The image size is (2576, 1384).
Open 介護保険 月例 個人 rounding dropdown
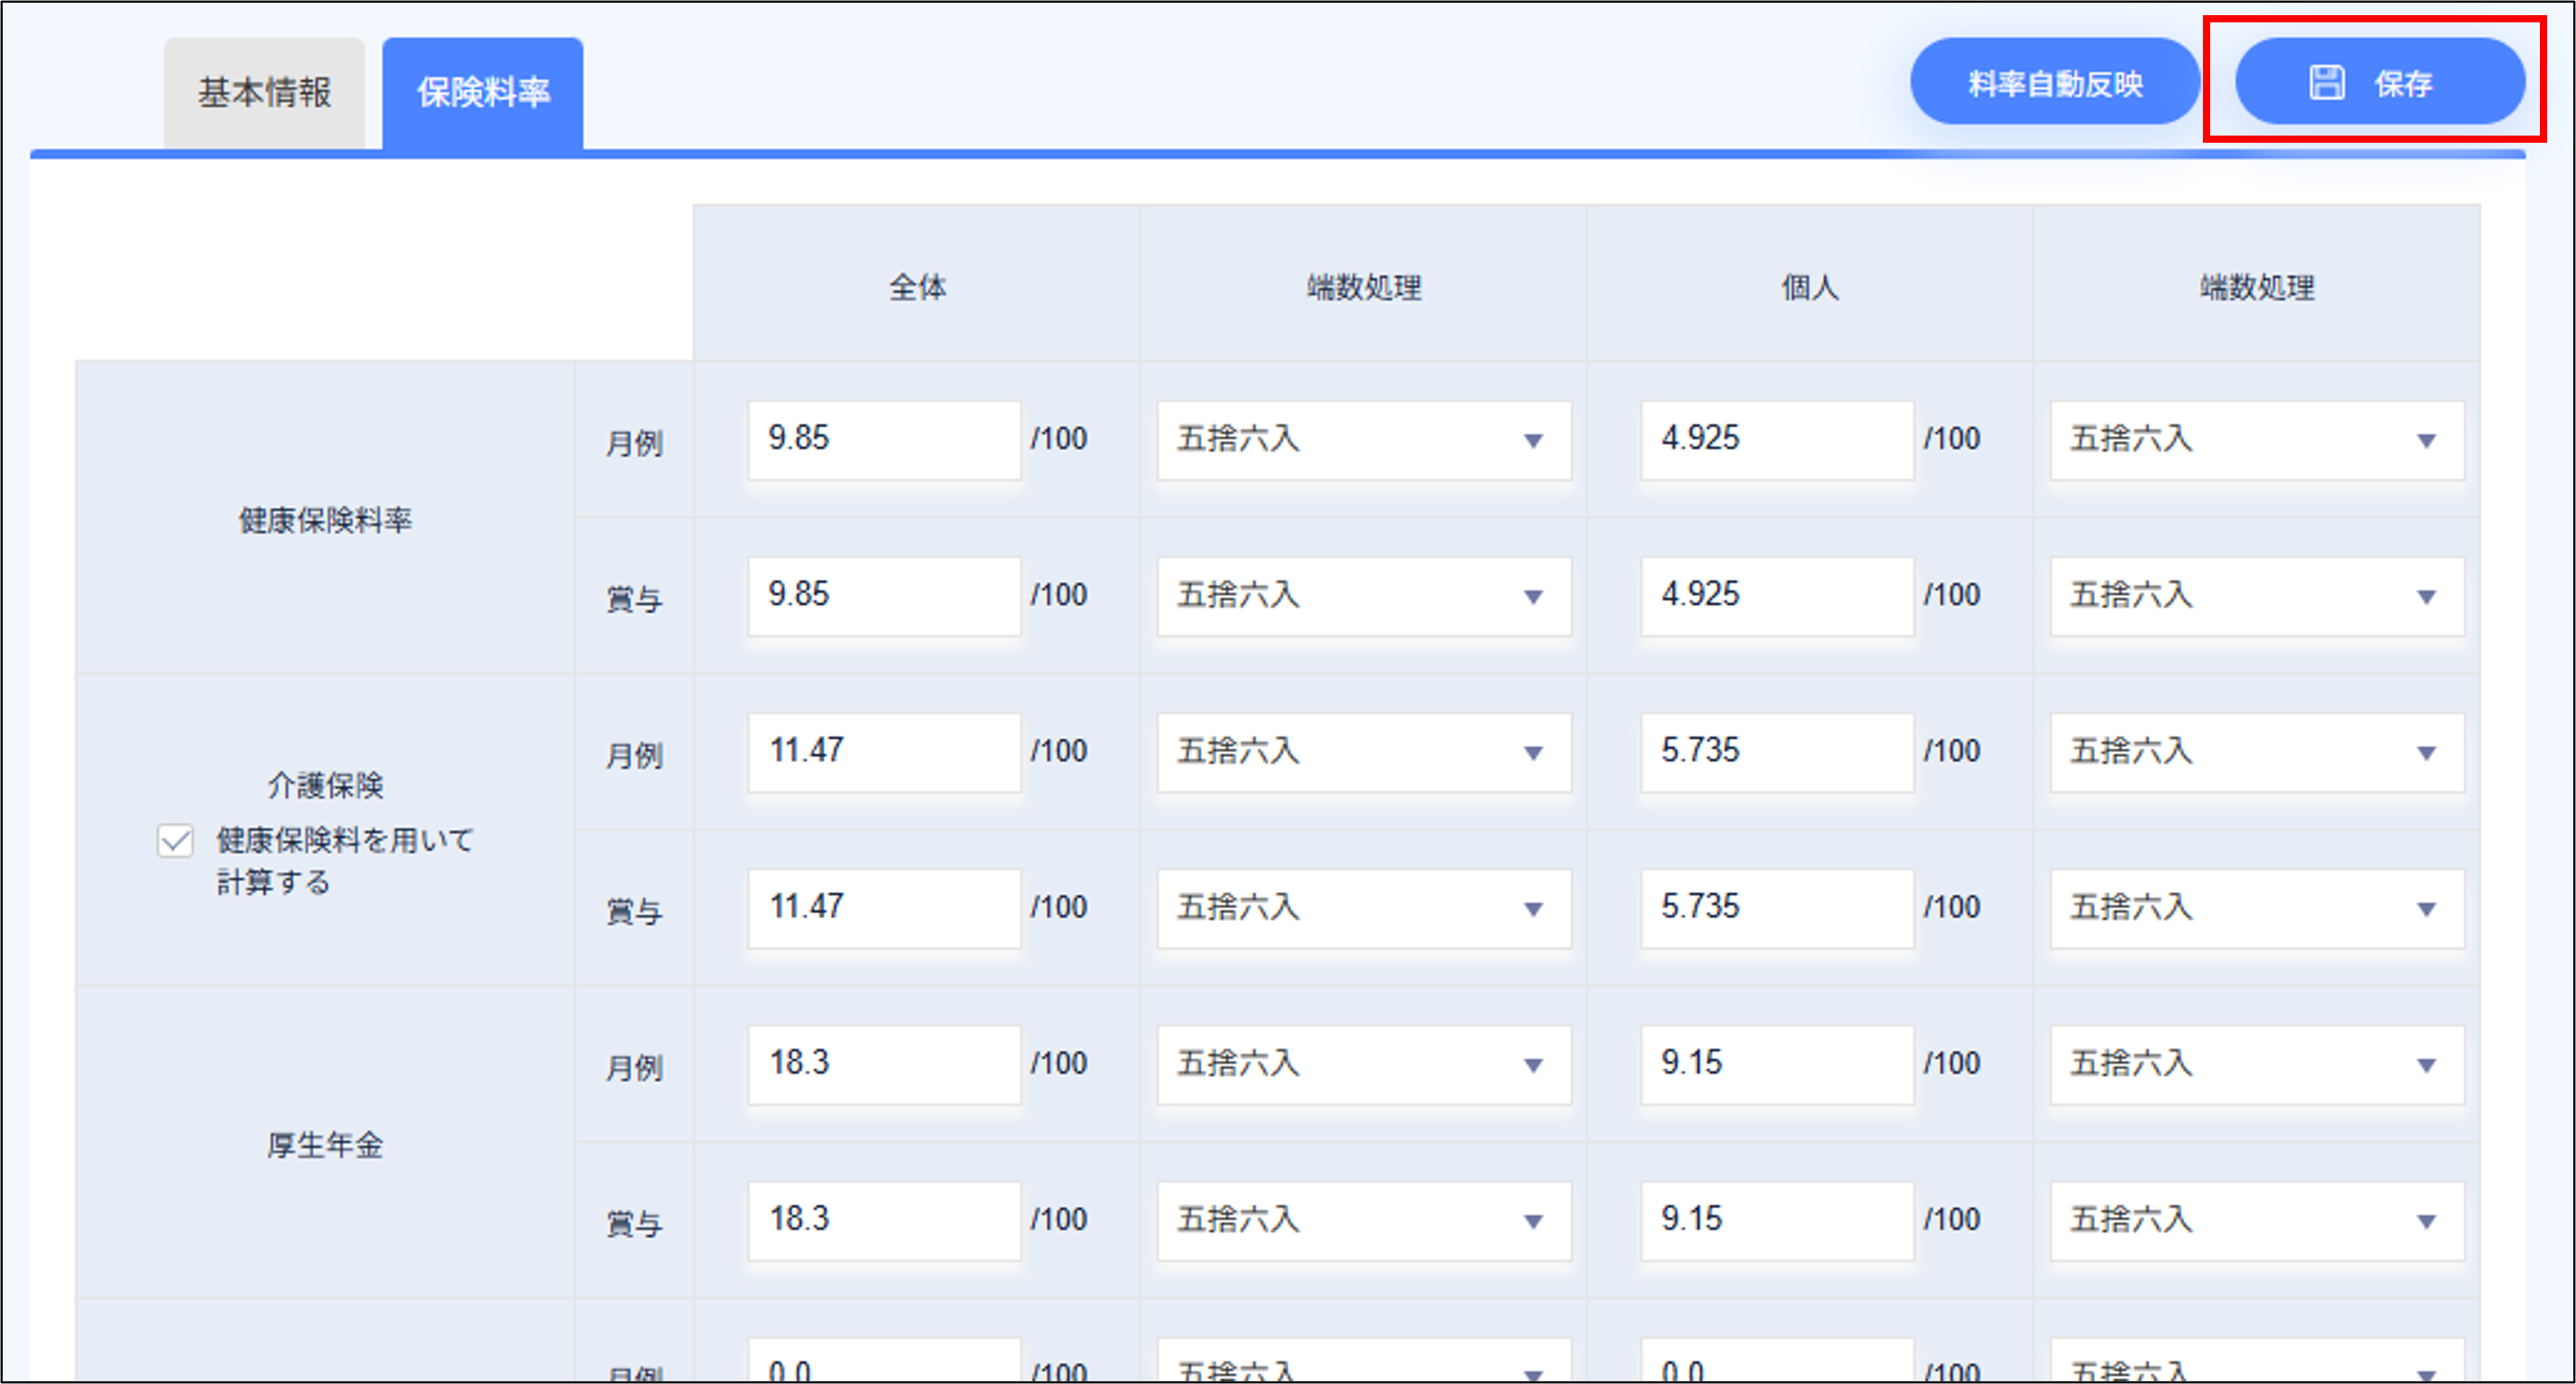point(2257,752)
